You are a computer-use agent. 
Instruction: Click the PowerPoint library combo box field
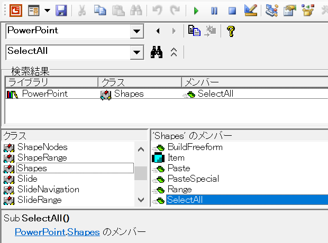[x=68, y=31]
